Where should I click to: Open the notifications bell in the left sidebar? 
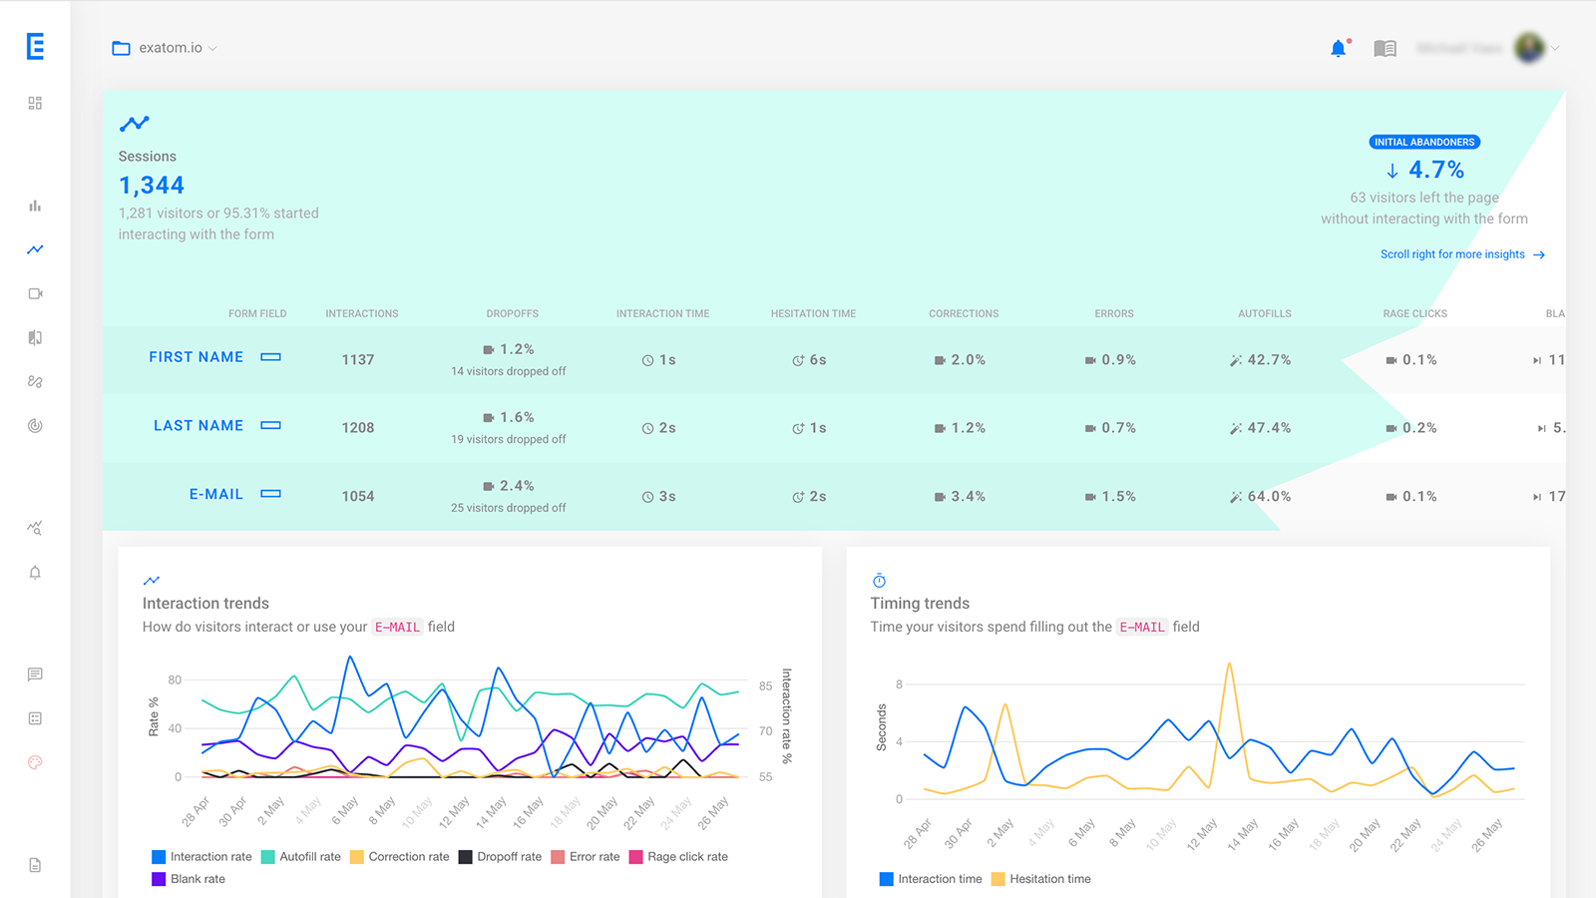tap(35, 573)
